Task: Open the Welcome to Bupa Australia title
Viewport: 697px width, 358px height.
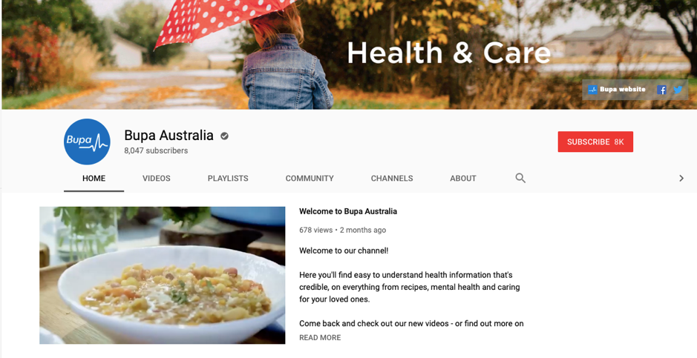Action: [348, 211]
